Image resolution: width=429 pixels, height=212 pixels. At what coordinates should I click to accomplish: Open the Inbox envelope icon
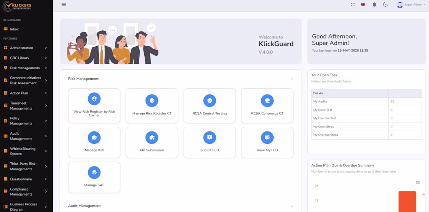coord(5,29)
